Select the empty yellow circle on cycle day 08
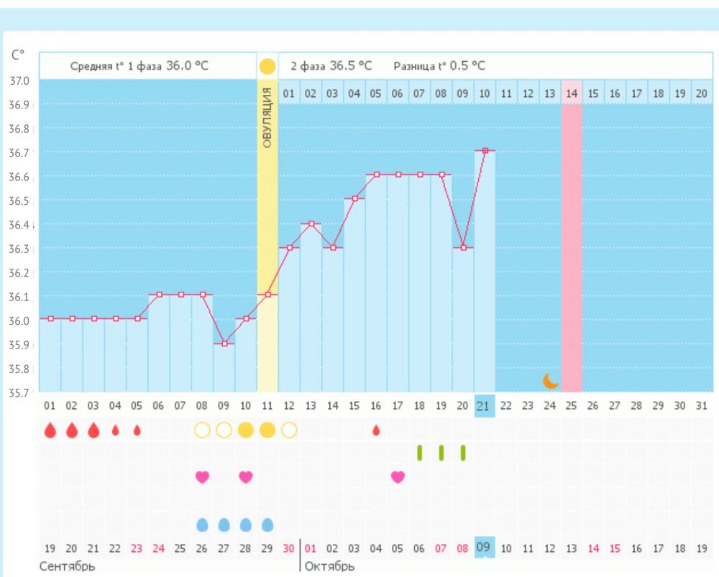The height and width of the screenshot is (577, 719). tap(202, 430)
